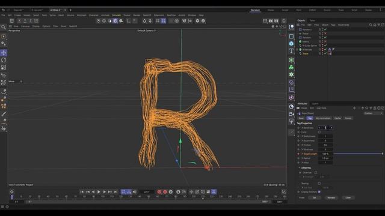Toggle the Y axis lock in toolbar
The height and width of the screenshot is (216, 385).
[25, 21]
